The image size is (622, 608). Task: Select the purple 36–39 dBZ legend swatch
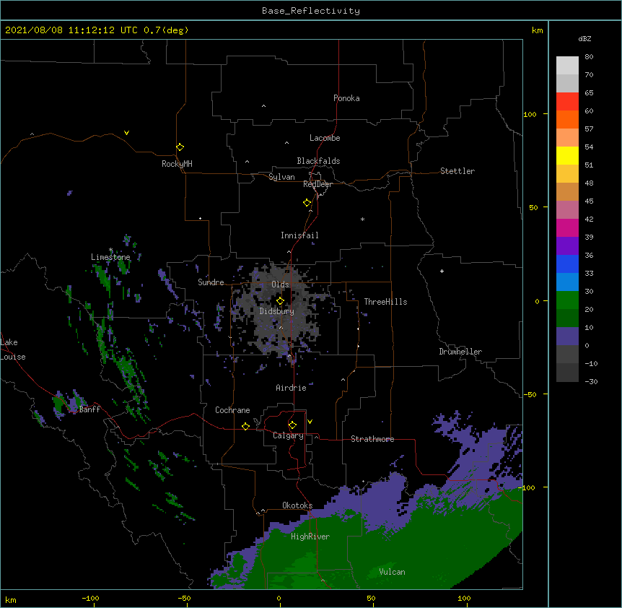pyautogui.click(x=567, y=246)
